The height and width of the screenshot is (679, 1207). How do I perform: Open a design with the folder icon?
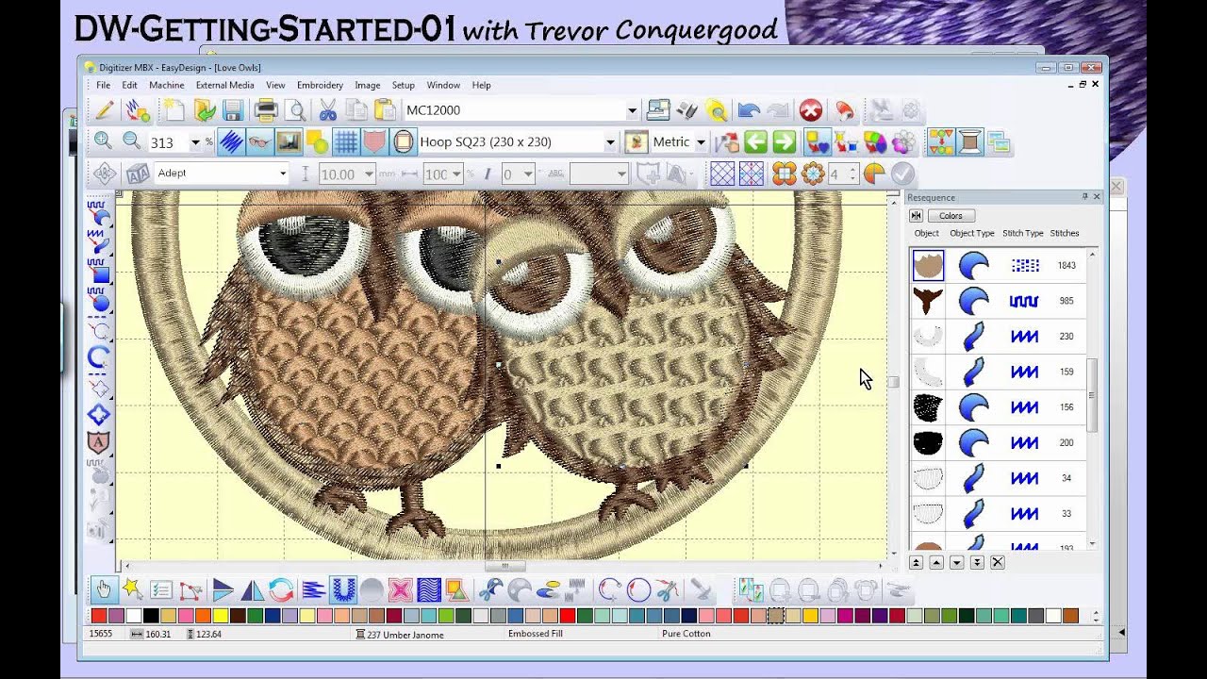coord(204,111)
